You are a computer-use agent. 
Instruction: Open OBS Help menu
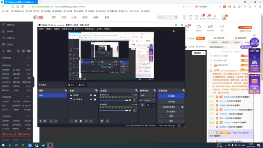point(108,29)
